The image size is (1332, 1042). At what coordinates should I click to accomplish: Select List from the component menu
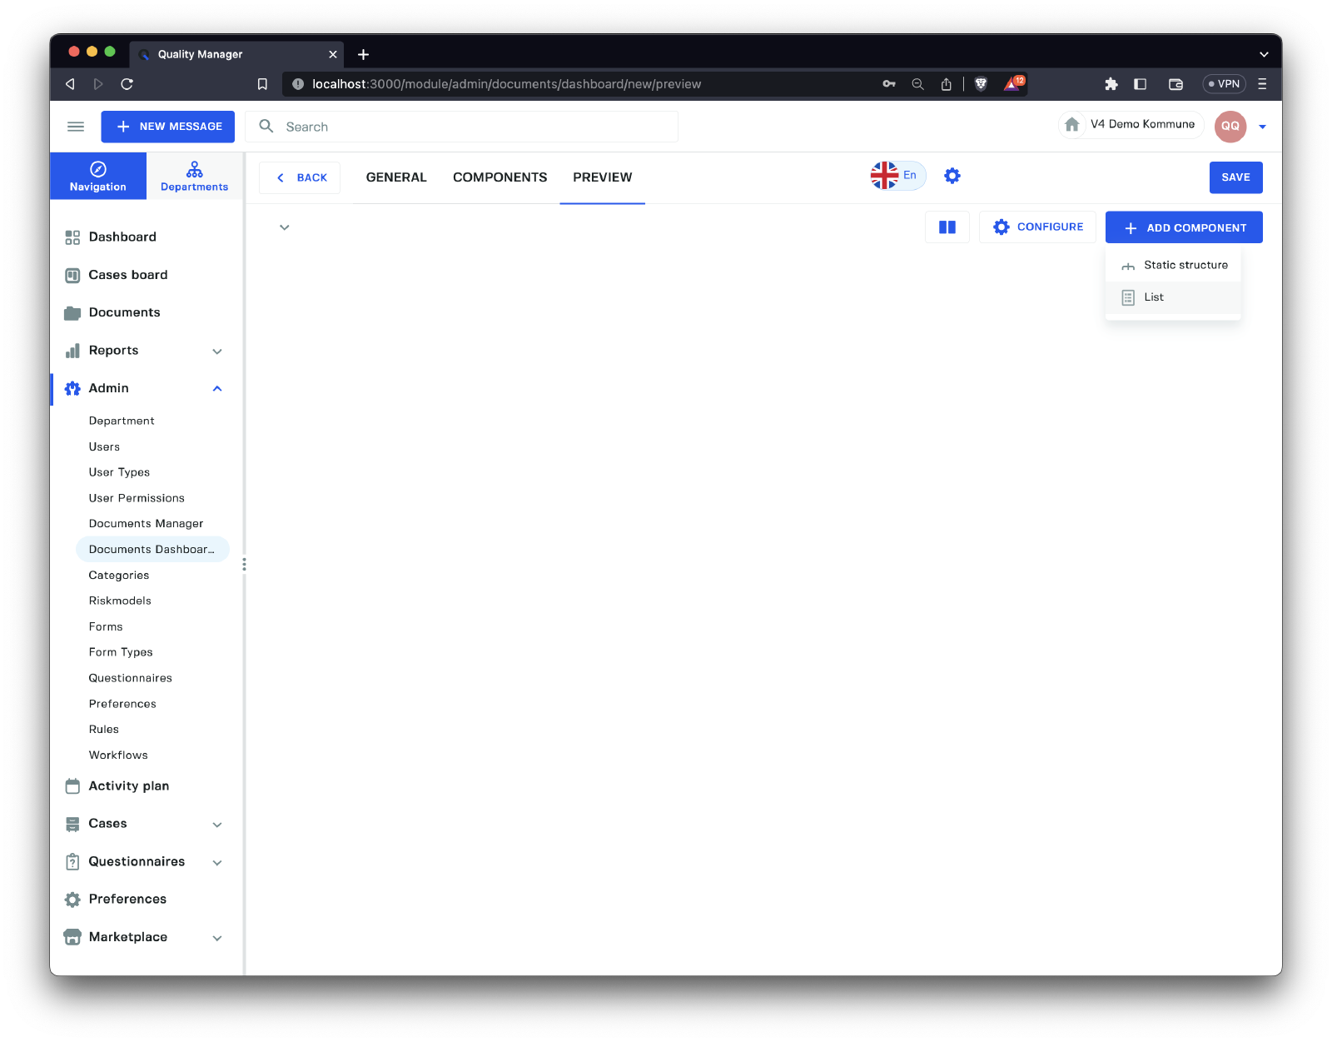[1154, 297]
